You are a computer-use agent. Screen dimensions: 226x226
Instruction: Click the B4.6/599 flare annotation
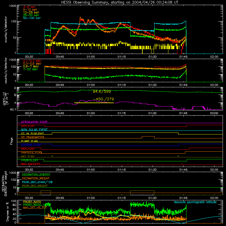(x=102, y=91)
